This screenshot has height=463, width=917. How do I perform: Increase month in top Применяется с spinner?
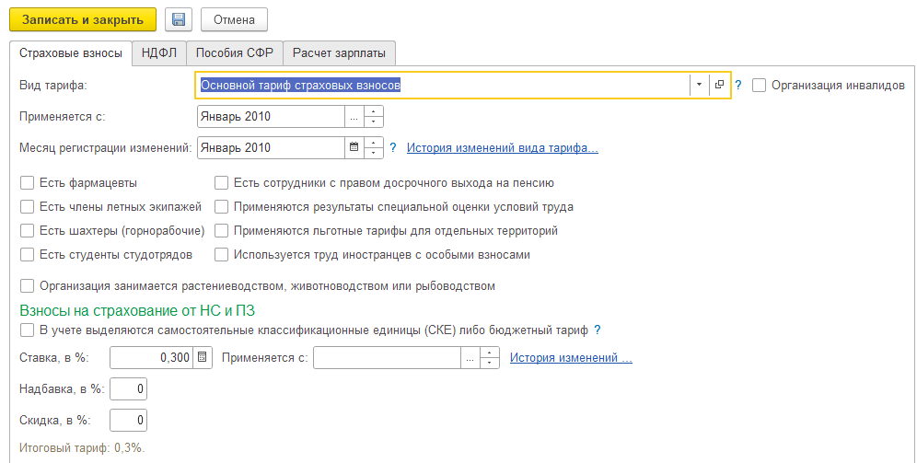[x=373, y=111]
